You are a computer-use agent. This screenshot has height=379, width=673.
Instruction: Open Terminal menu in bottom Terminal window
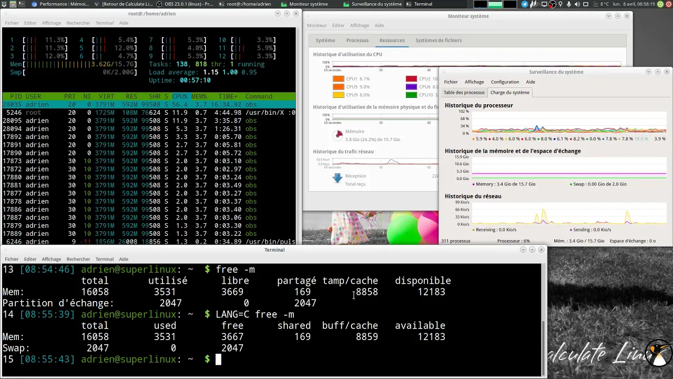pyautogui.click(x=105, y=259)
